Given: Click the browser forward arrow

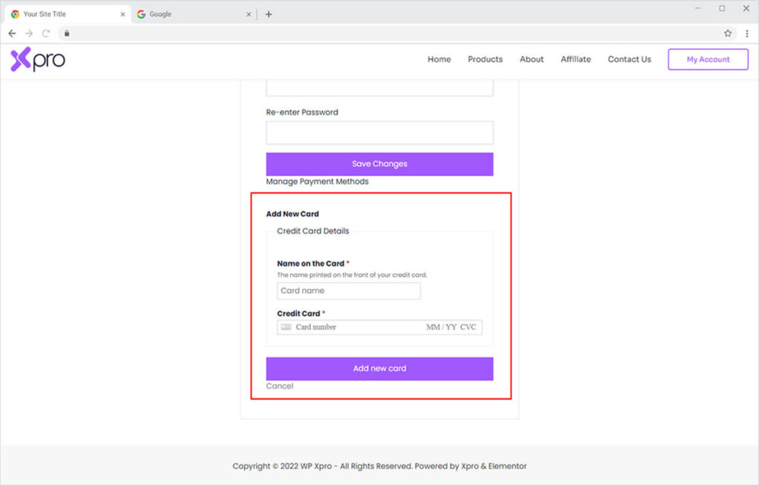Looking at the screenshot, I should click(x=29, y=33).
